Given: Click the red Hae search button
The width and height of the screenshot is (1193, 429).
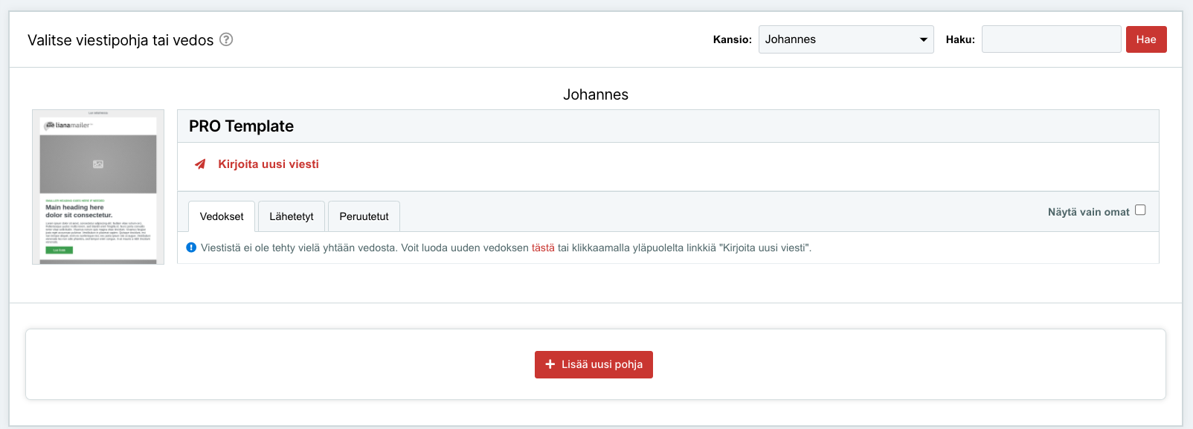Looking at the screenshot, I should click(1146, 39).
